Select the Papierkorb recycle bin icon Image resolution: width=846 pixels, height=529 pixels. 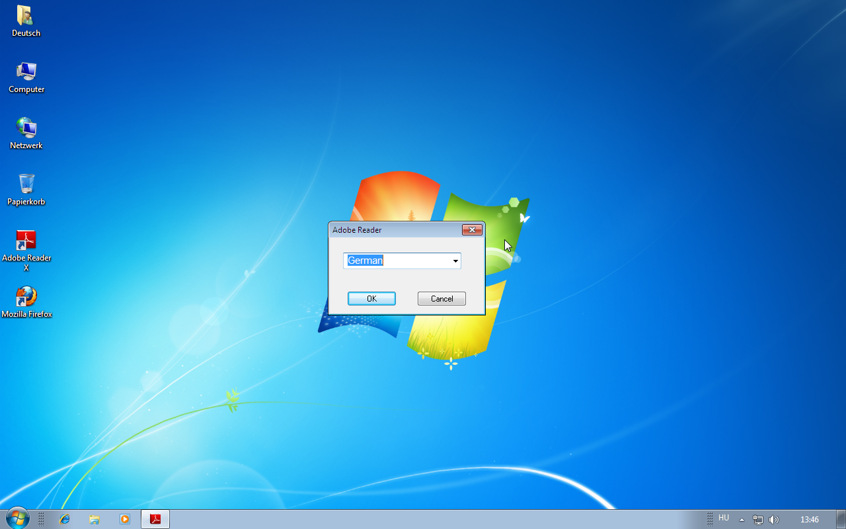coord(26,190)
